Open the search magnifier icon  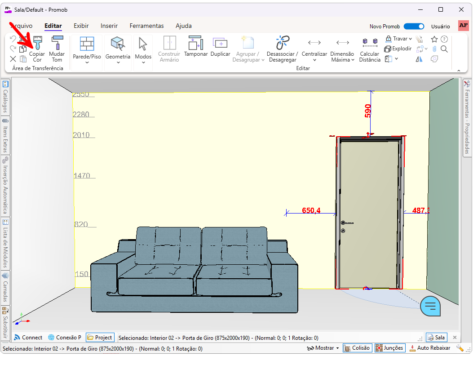[443, 49]
